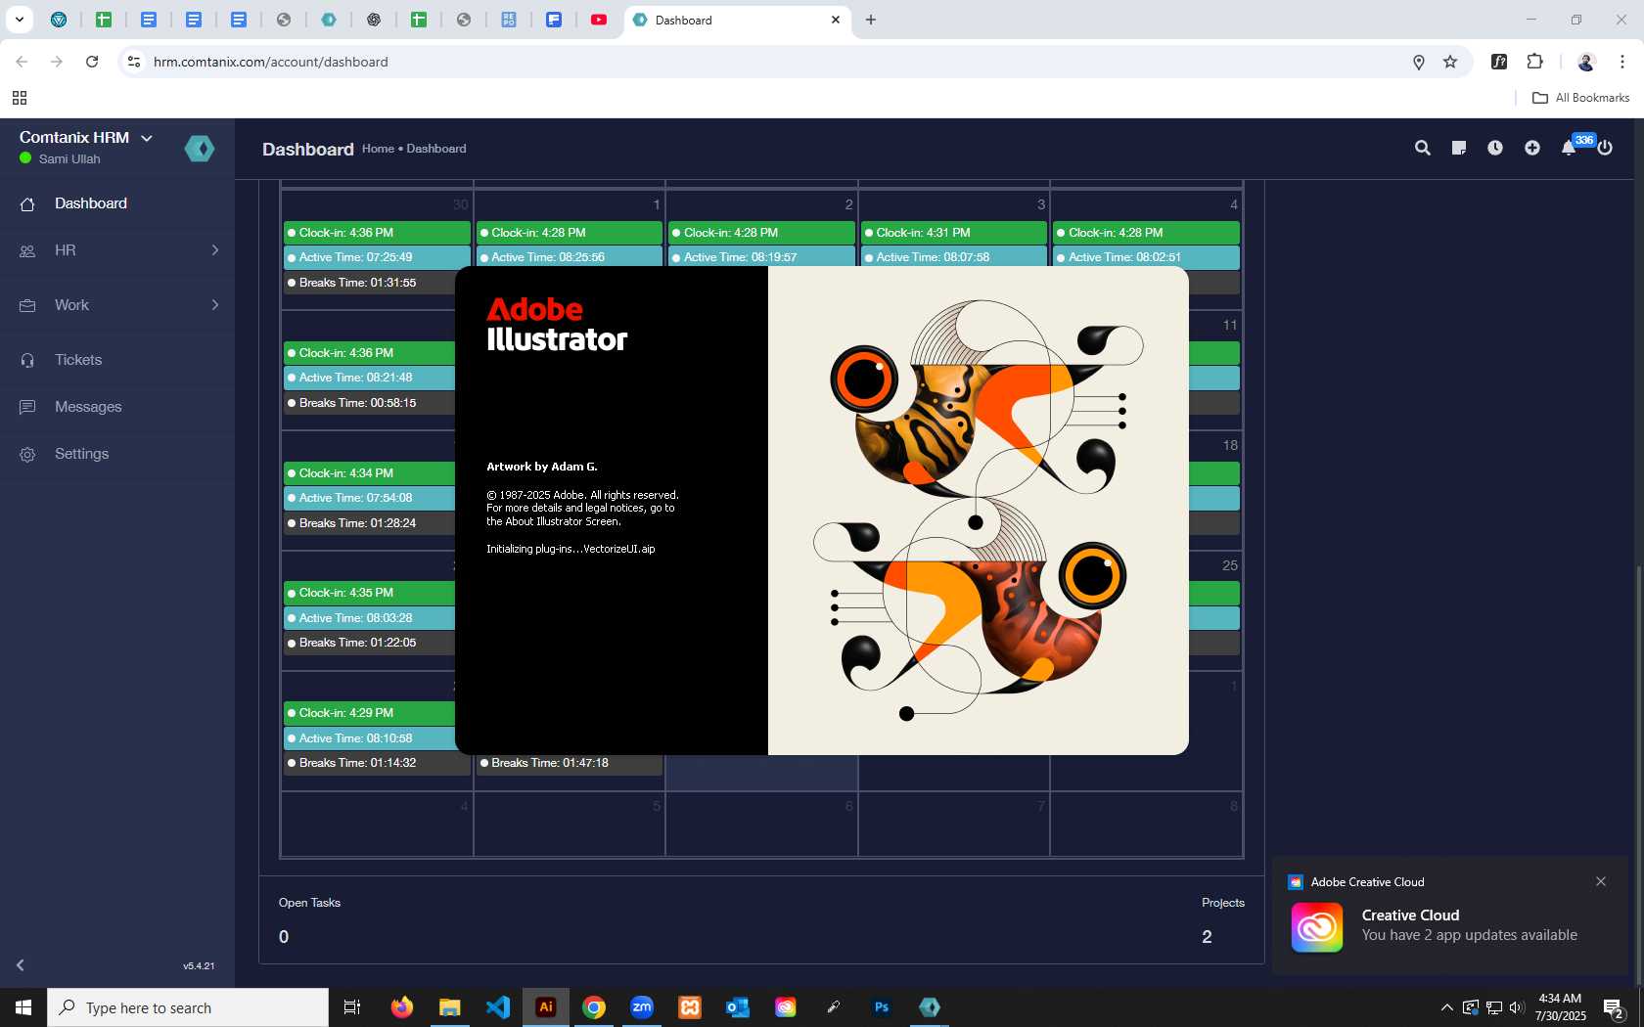Click Breaks Time: 01:47:18 entry
Viewport: 1644px width, 1027px height.
coord(570,763)
